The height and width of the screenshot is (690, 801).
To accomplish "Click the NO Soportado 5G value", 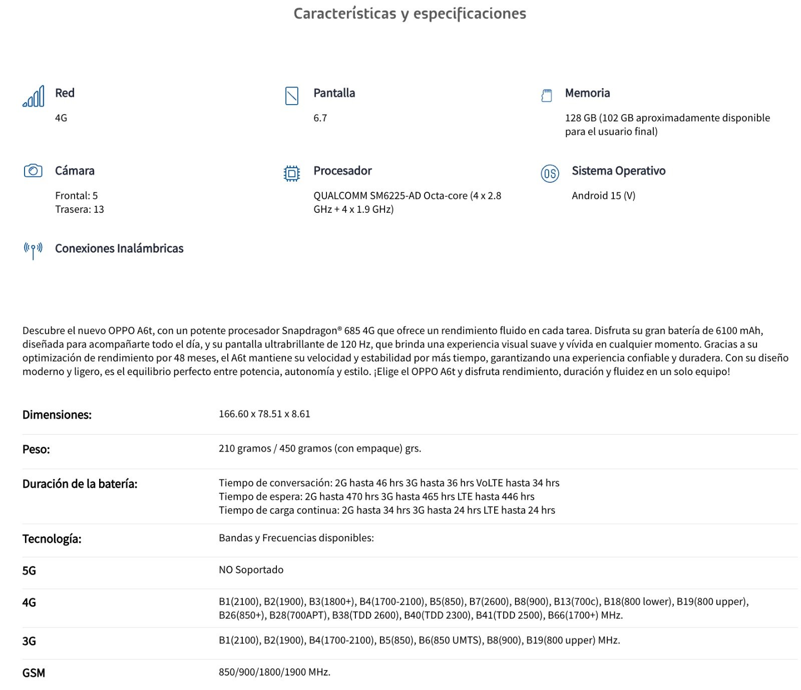I will [x=251, y=570].
